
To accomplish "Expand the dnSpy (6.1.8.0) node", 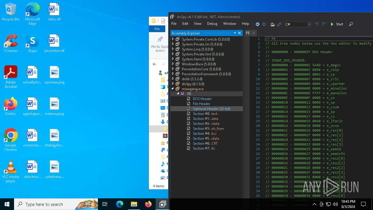I will tap(173, 84).
